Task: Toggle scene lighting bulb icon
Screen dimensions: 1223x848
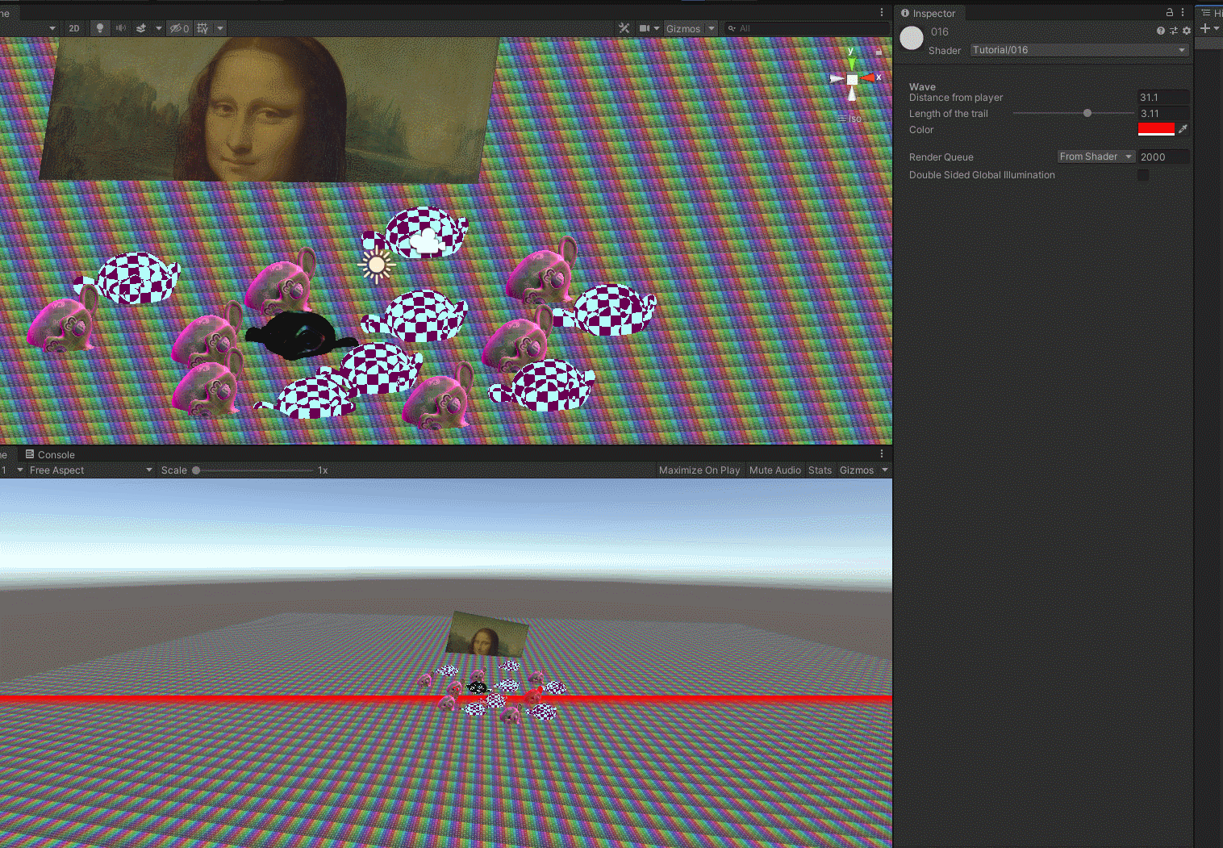Action: [100, 28]
